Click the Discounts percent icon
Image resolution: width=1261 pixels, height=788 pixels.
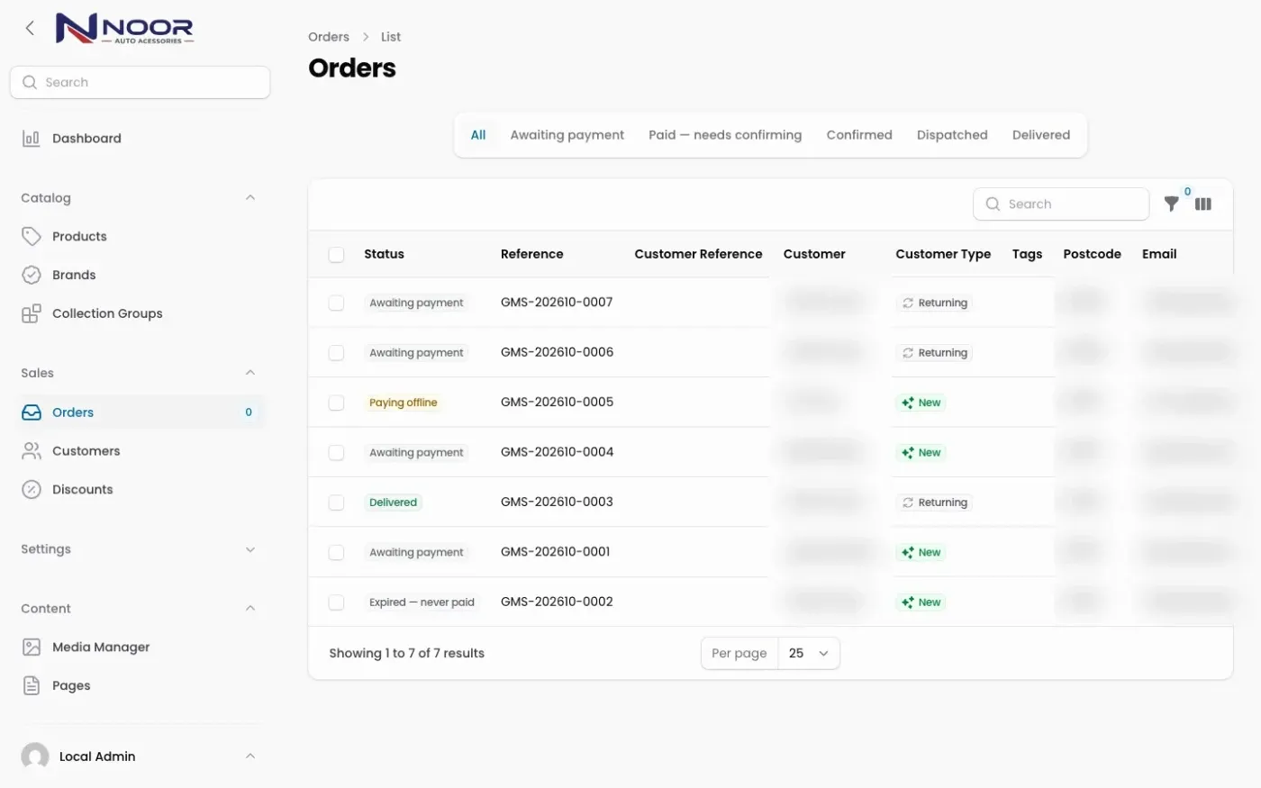click(32, 490)
